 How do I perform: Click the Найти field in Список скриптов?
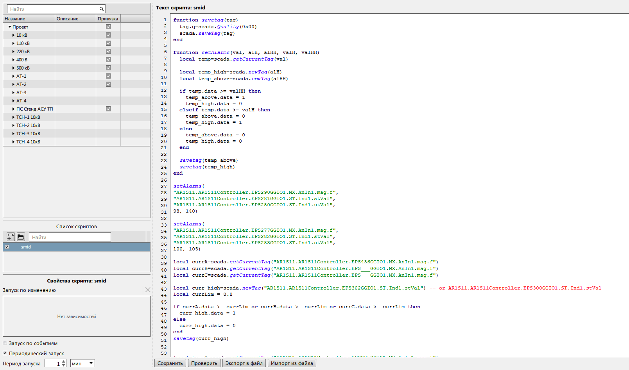(x=70, y=237)
